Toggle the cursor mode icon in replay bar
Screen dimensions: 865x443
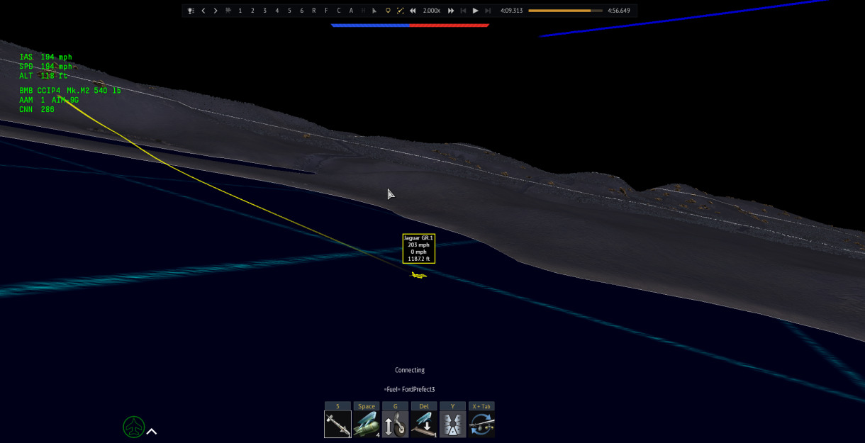[x=375, y=11]
